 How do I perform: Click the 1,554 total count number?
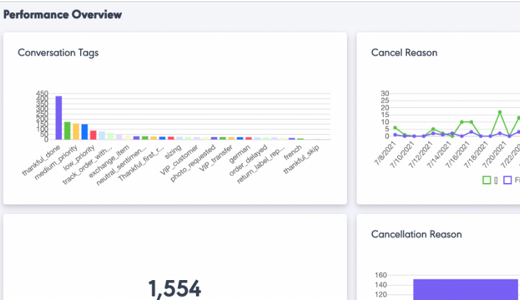click(x=174, y=288)
